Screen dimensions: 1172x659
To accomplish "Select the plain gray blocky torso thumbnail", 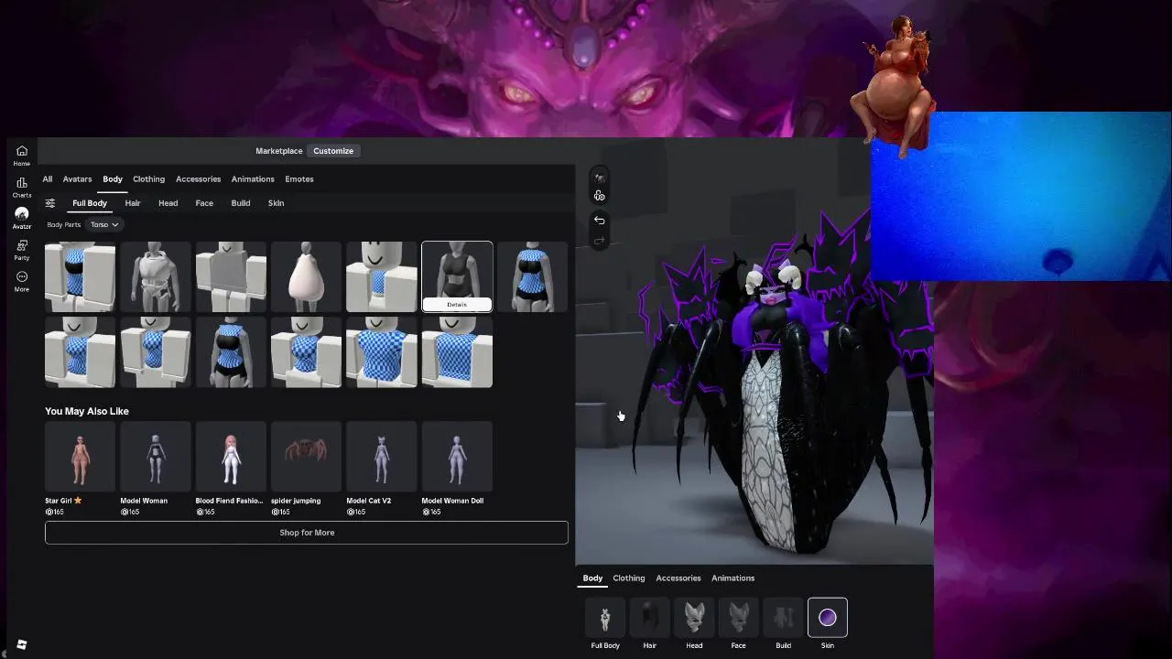I will coord(231,277).
